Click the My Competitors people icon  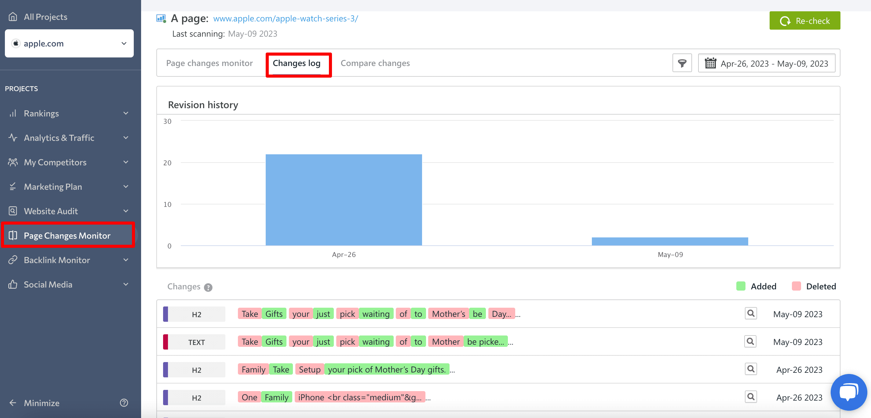coord(13,162)
